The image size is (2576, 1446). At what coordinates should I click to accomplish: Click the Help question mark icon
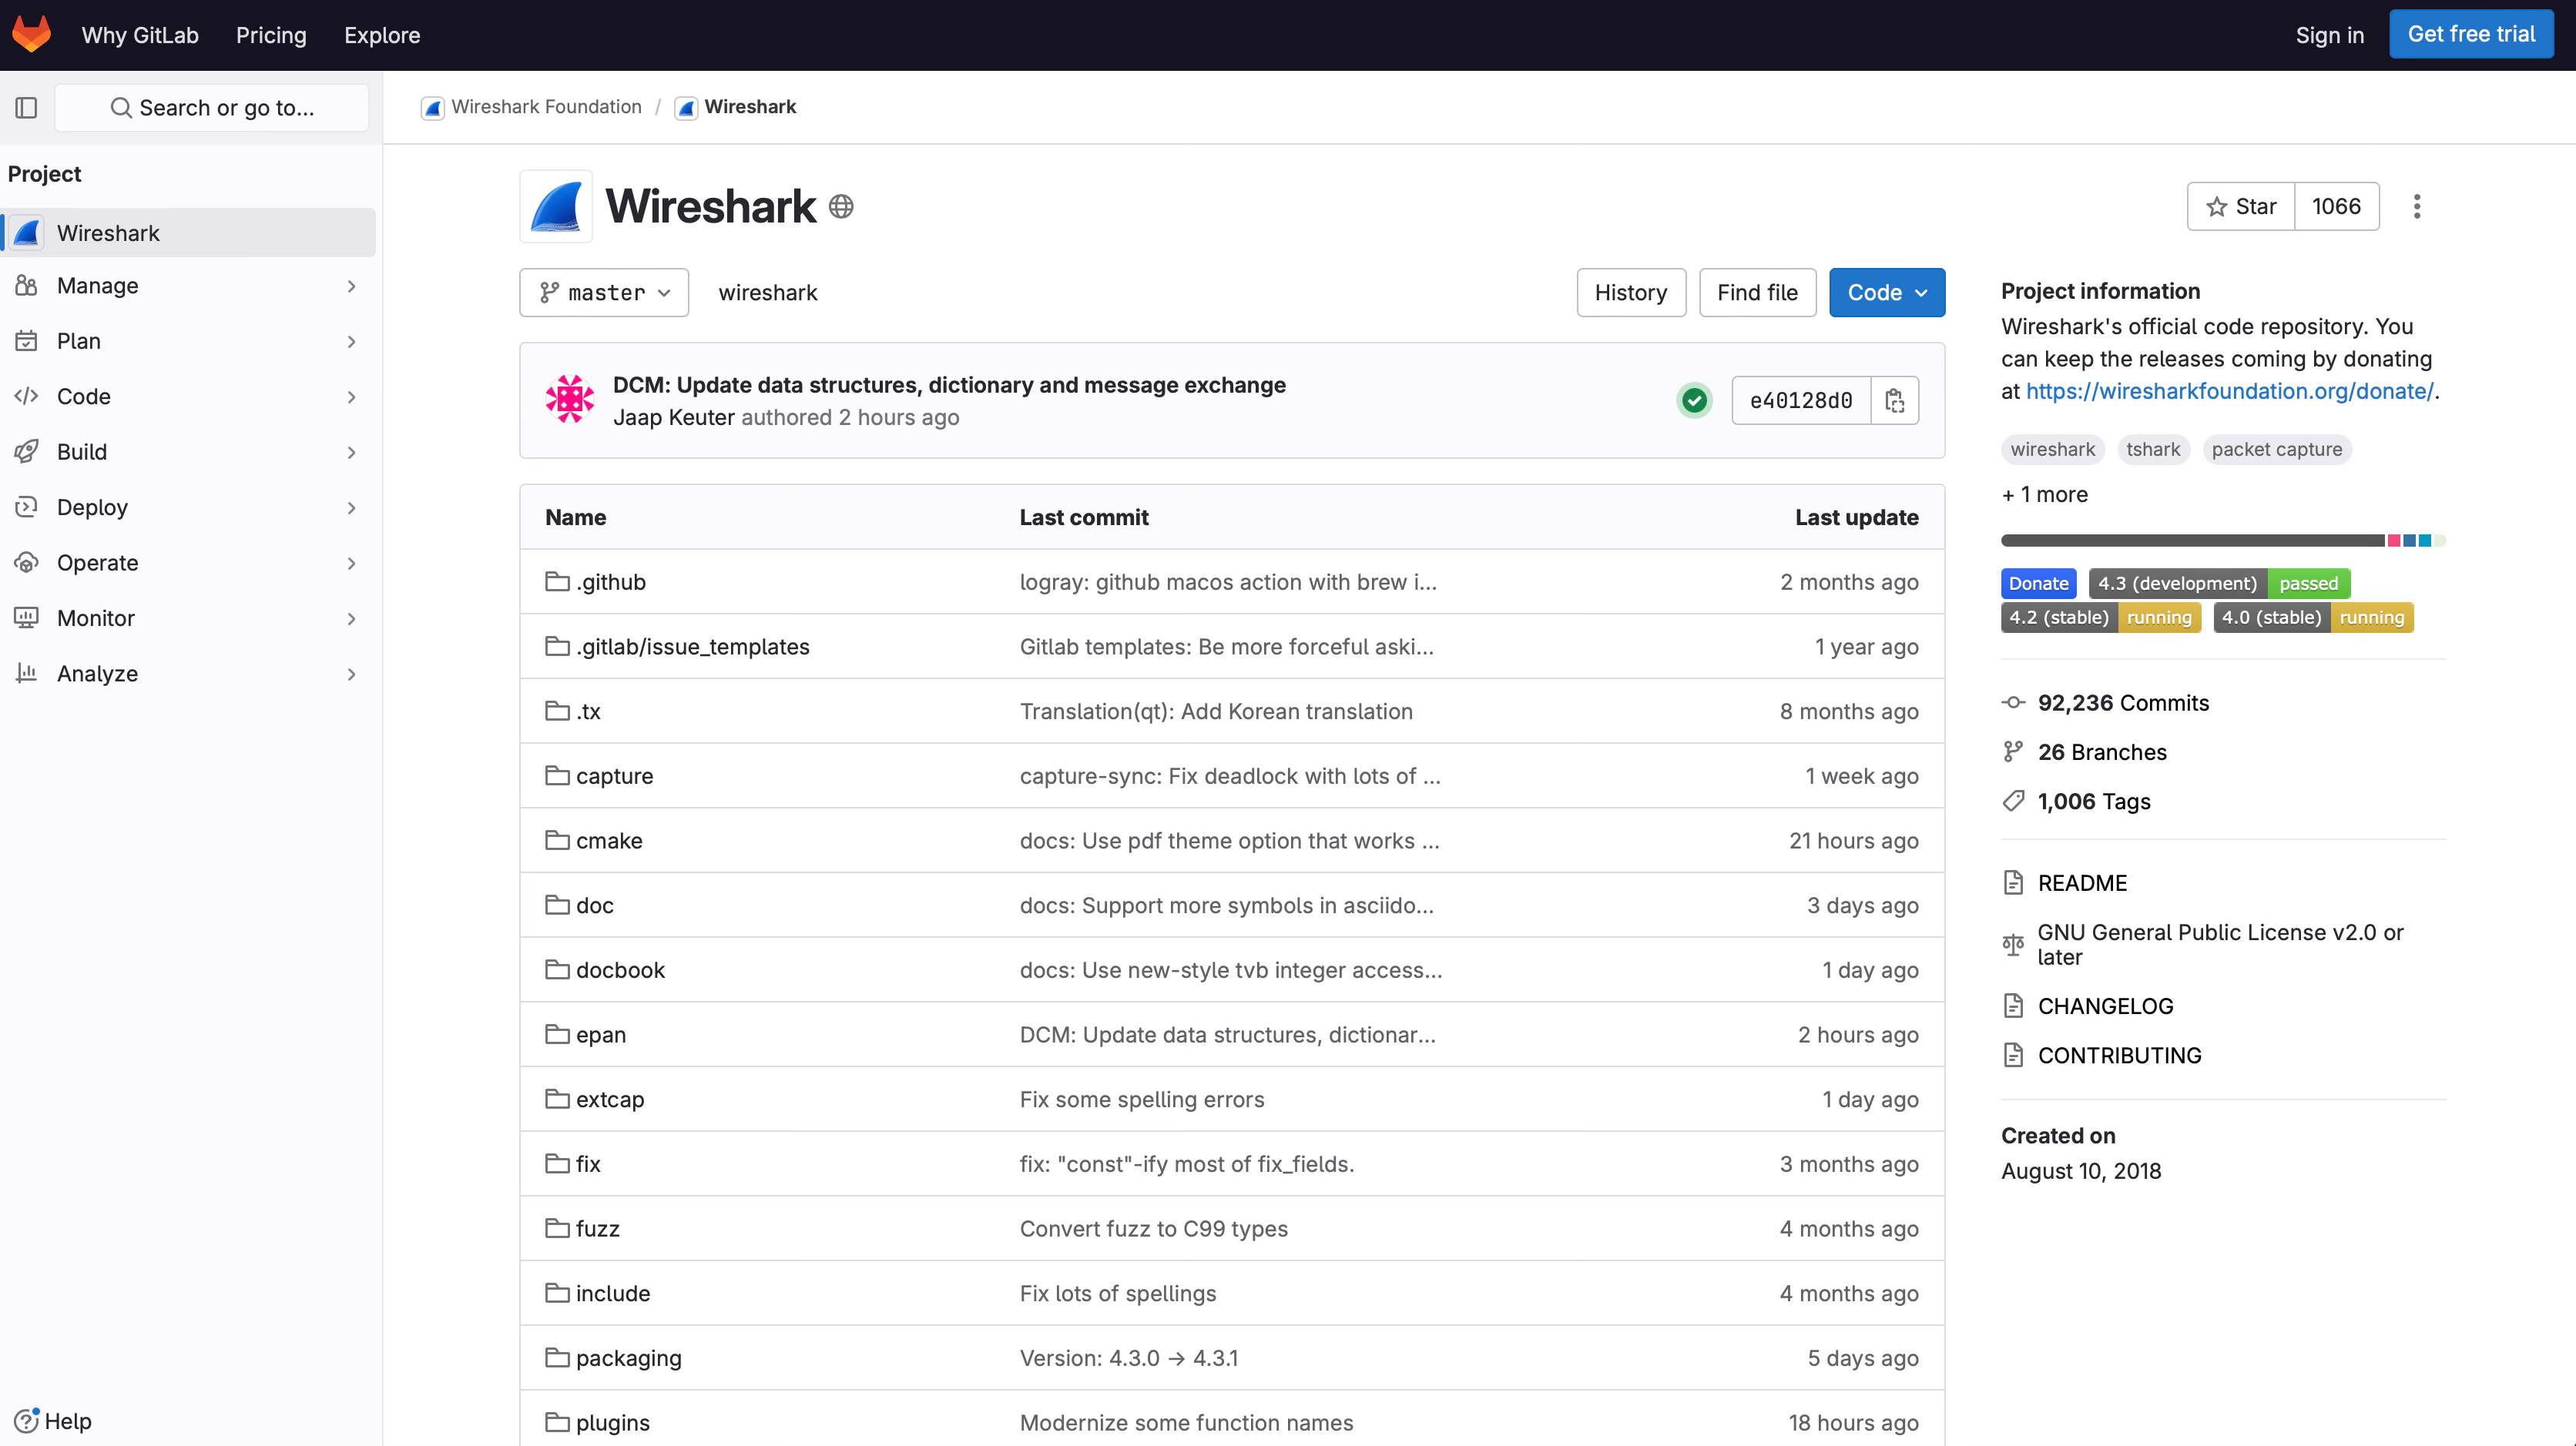point(26,1420)
